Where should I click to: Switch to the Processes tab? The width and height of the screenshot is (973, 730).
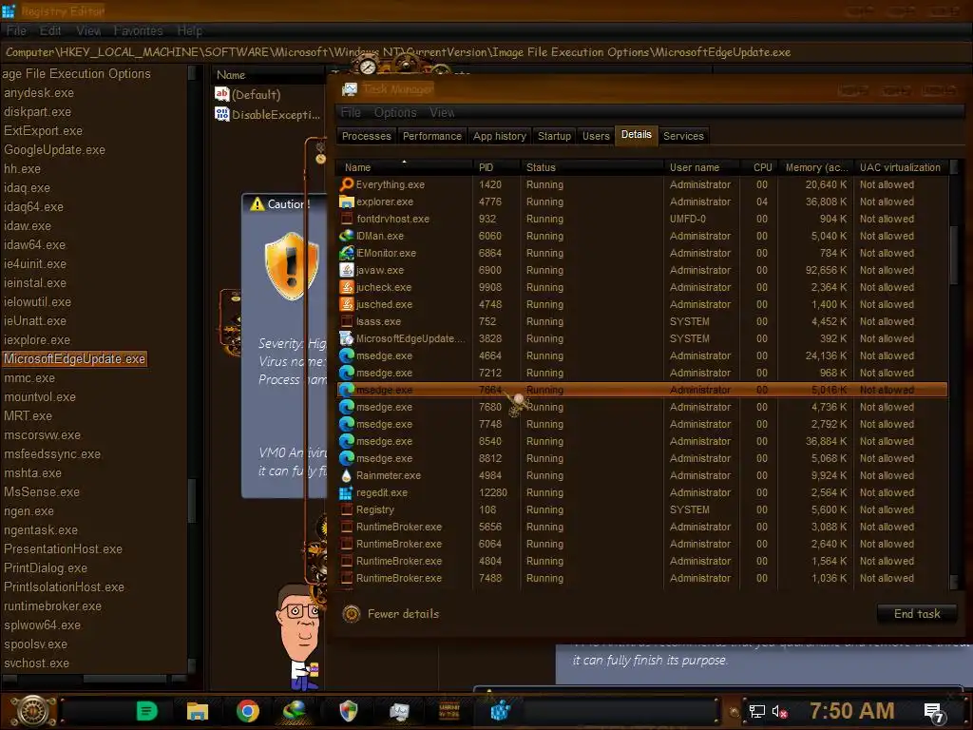pos(367,136)
